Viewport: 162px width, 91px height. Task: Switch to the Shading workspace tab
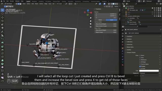(x=64, y=2)
